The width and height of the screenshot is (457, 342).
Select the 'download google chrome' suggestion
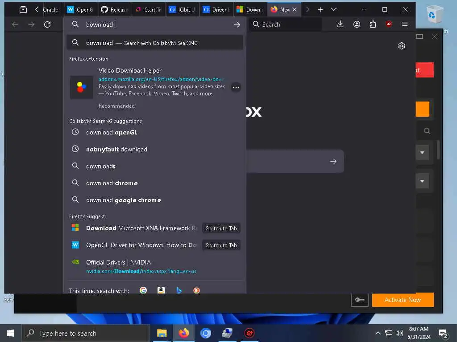(155, 200)
